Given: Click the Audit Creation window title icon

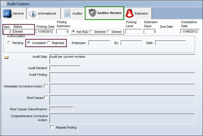Looking at the screenshot, I should pyautogui.click(x=4, y=4).
